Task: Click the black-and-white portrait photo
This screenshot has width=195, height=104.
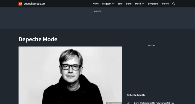Action: click(x=70, y=75)
